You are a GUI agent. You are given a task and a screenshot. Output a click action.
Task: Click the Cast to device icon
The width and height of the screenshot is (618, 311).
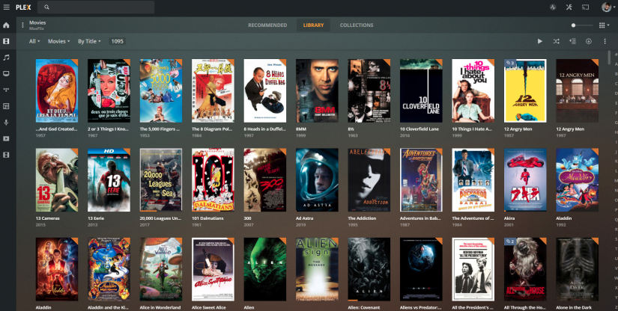(x=585, y=7)
